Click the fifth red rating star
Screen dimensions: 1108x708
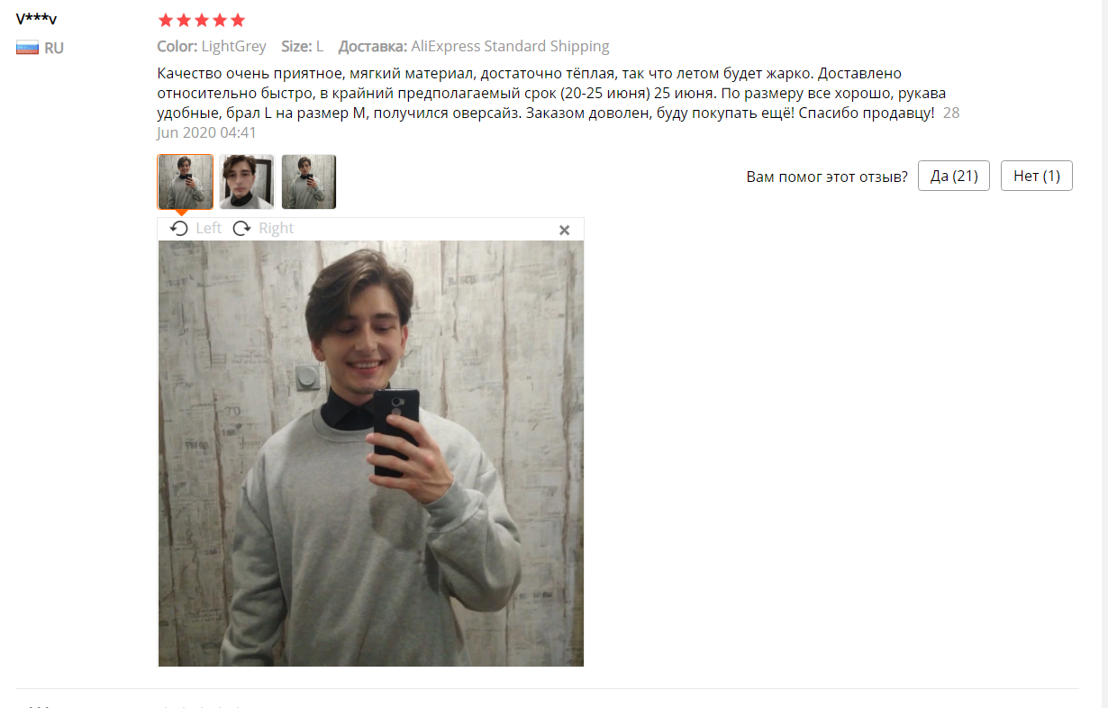(x=237, y=20)
